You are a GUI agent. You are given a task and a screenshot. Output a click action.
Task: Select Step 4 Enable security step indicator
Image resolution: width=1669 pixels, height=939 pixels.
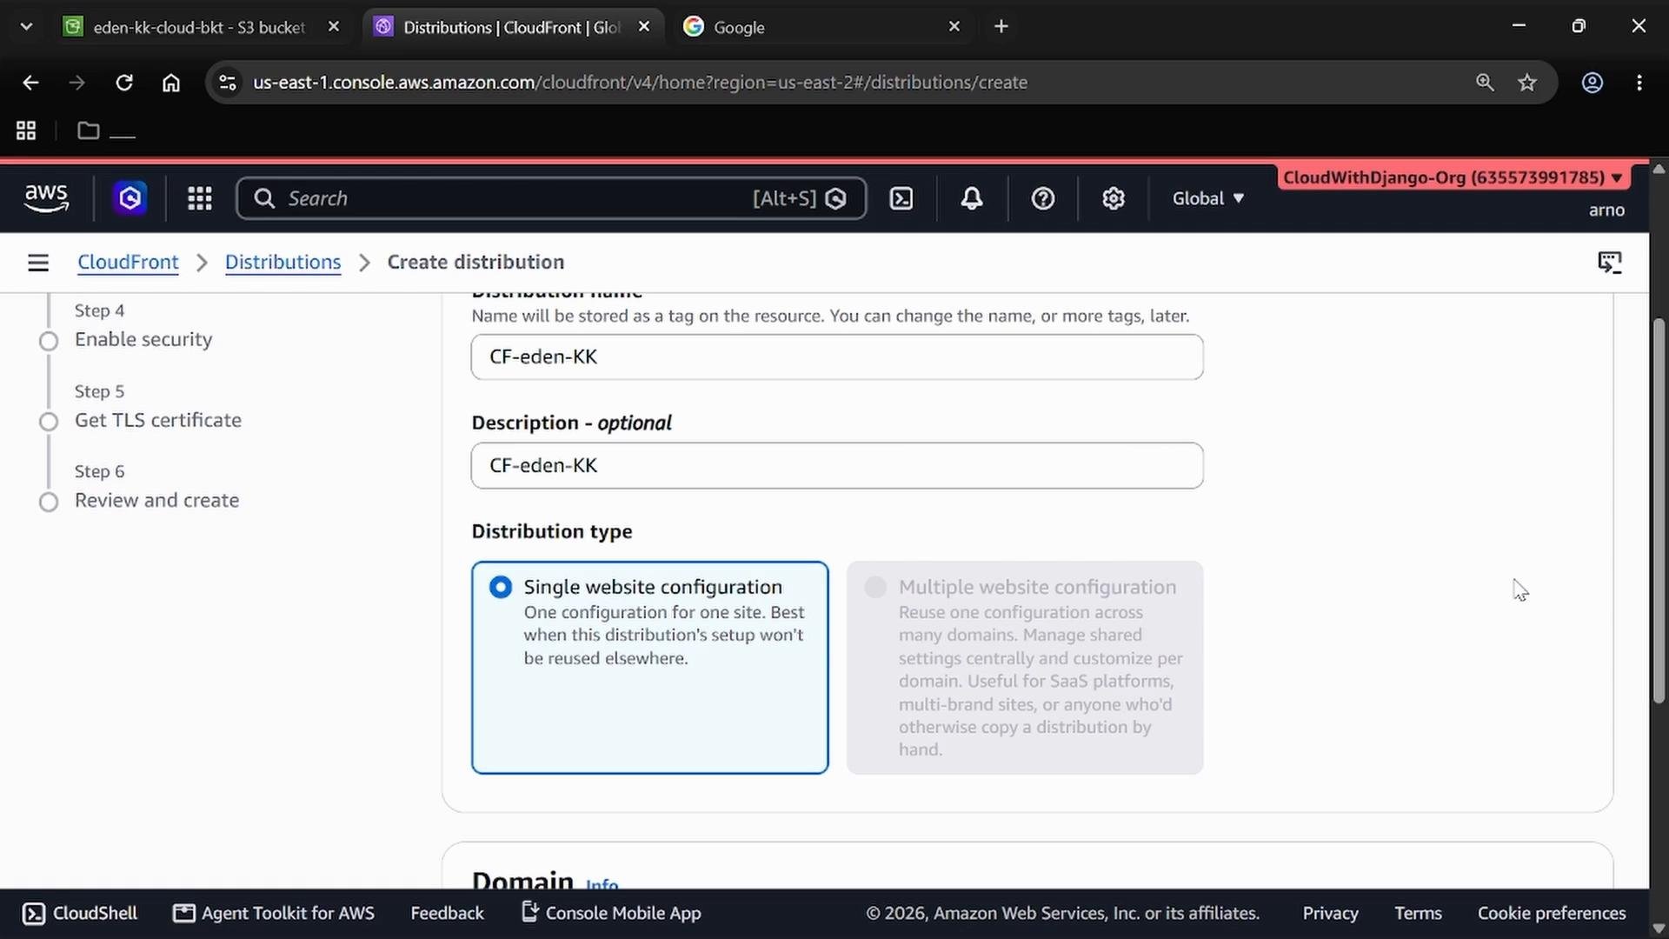pos(49,341)
